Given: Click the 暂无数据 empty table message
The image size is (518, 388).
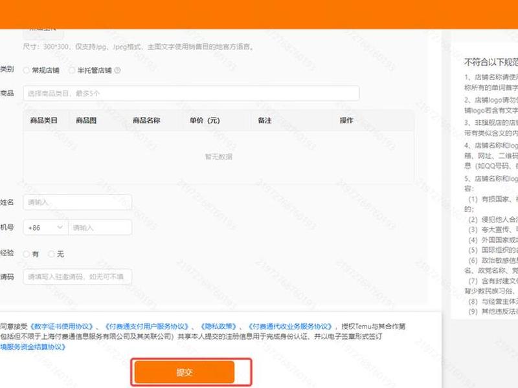Looking at the screenshot, I should coord(219,156).
